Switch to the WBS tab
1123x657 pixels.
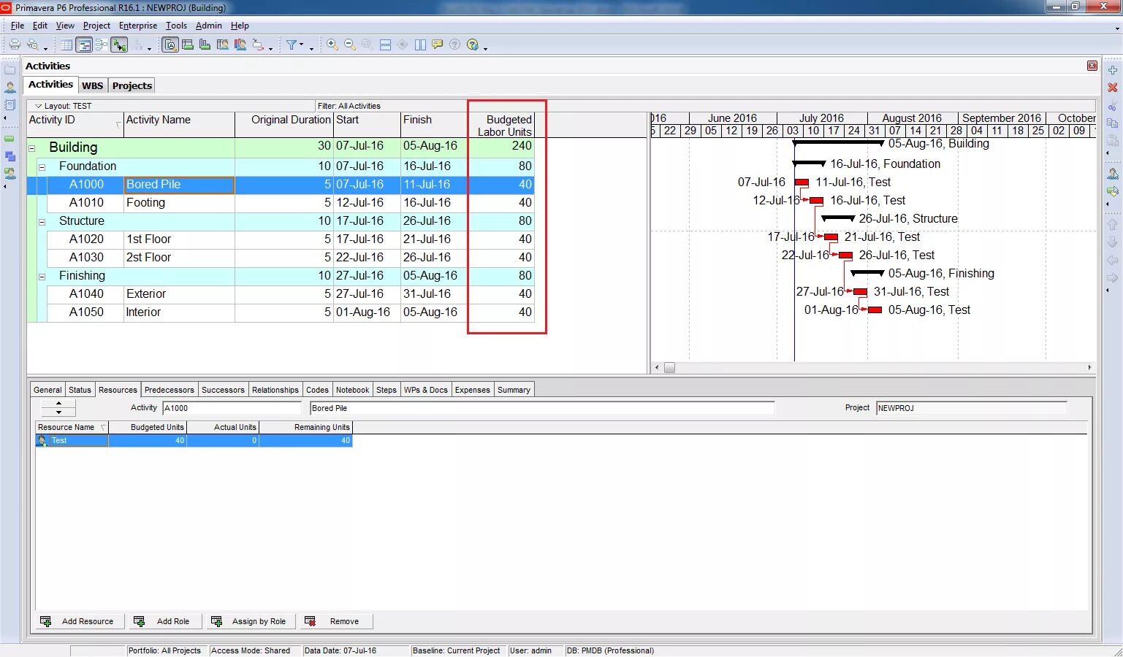(93, 85)
